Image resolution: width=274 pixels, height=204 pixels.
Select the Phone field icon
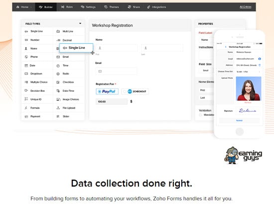click(x=26, y=57)
